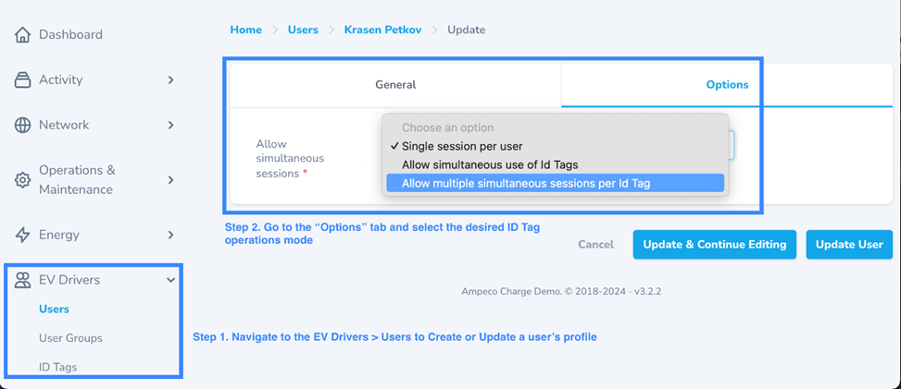Expand the Network menu chevron
Image resolution: width=901 pixels, height=389 pixels.
(x=170, y=126)
